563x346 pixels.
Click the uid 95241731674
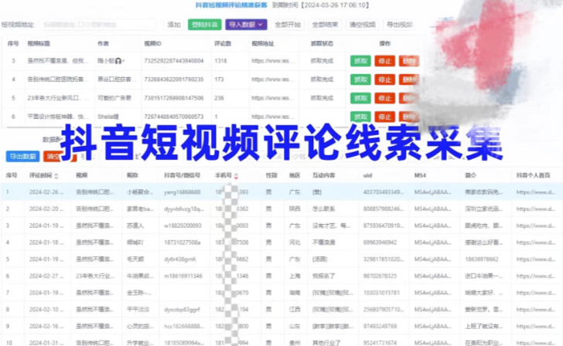(x=380, y=343)
